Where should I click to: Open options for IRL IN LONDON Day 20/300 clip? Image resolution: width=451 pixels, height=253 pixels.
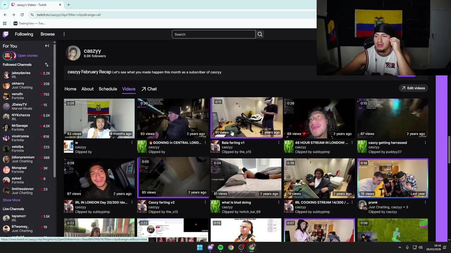pyautogui.click(x=132, y=202)
